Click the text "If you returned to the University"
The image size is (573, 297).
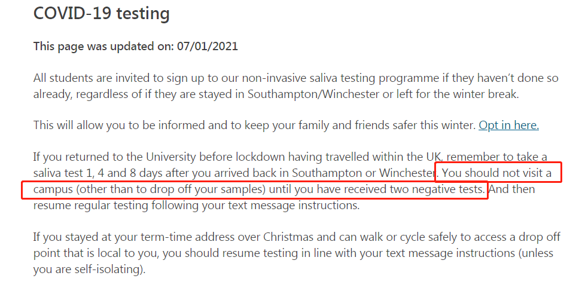click(111, 158)
